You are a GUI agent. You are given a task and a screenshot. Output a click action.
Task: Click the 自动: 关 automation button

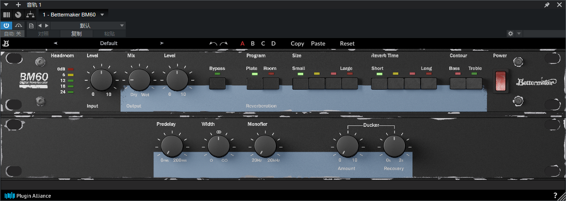click(x=13, y=34)
